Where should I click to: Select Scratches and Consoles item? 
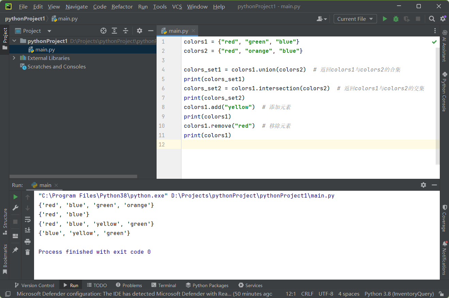click(x=57, y=67)
